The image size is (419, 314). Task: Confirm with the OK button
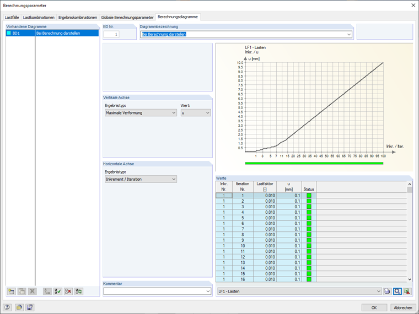374,307
